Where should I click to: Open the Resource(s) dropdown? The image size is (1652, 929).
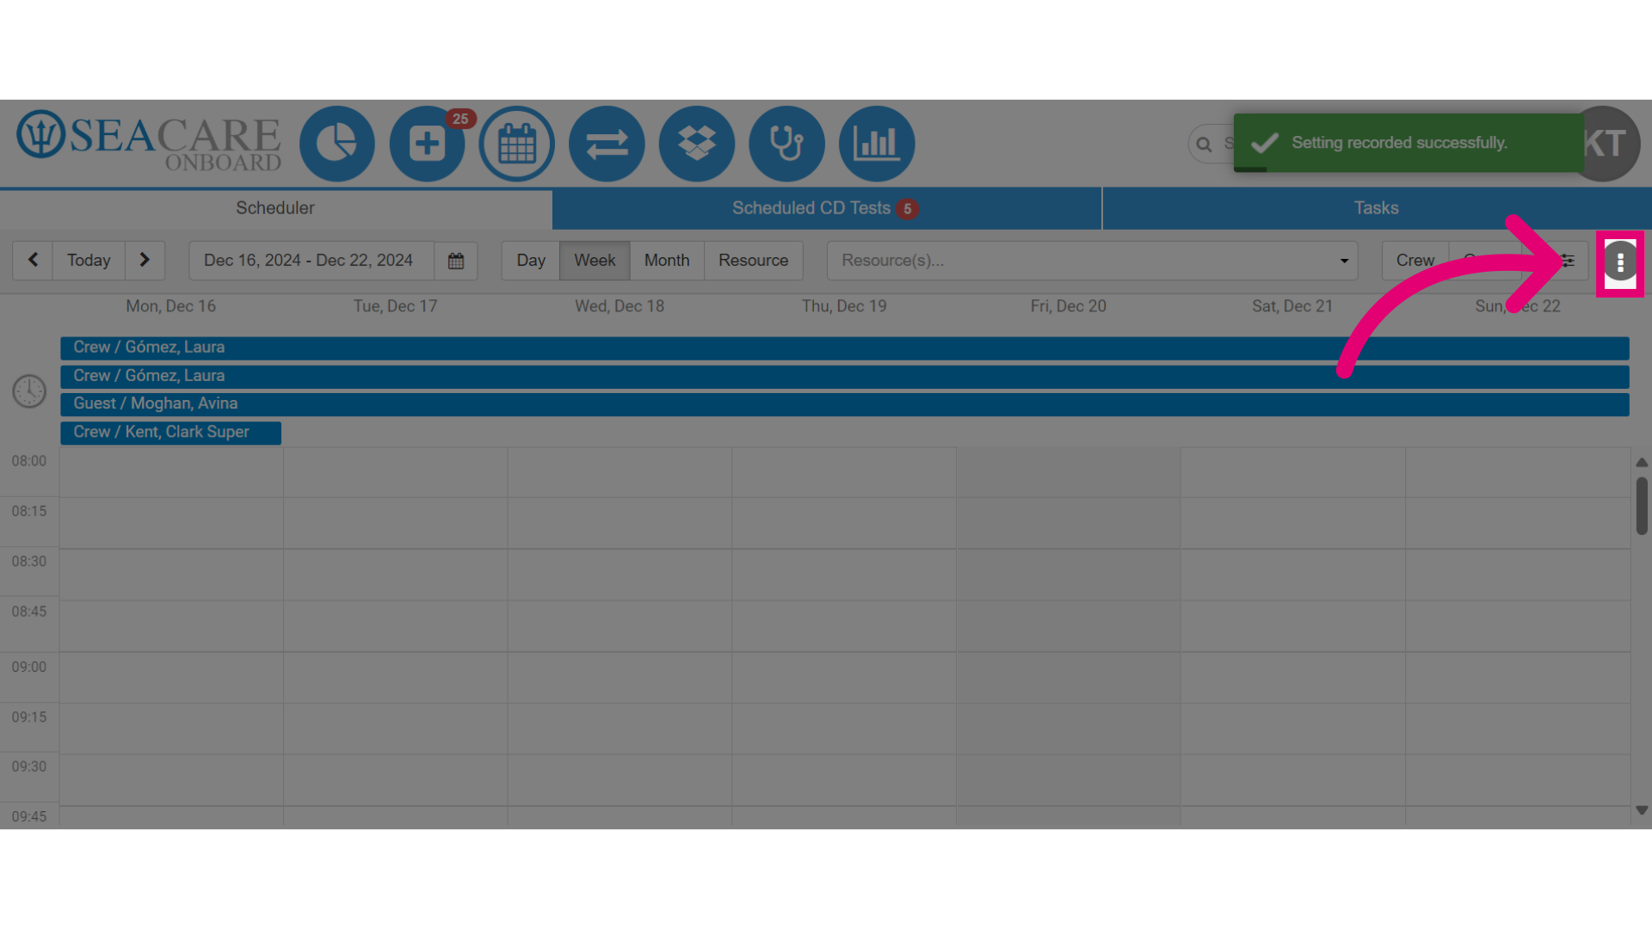1092,261
